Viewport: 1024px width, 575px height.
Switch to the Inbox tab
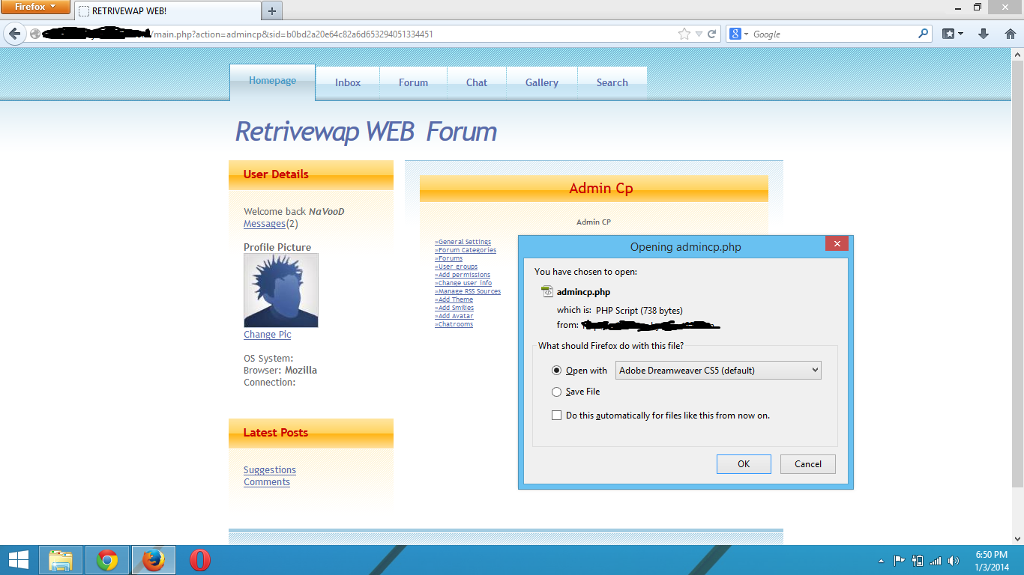pos(348,82)
